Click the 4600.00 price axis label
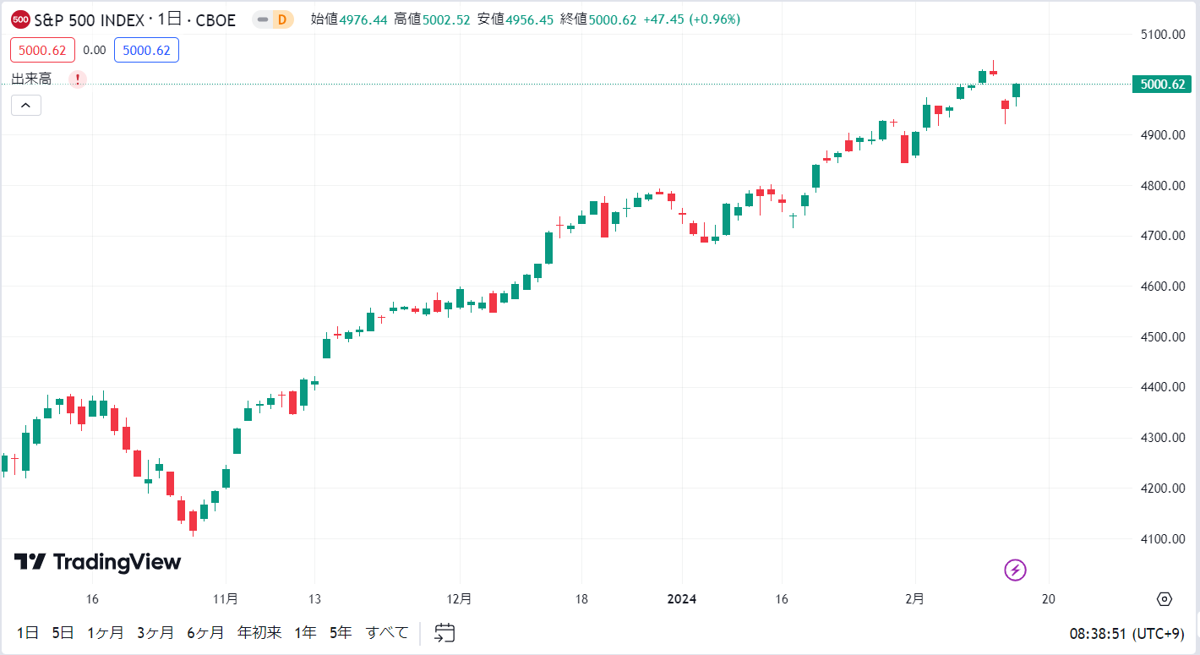This screenshot has width=1200, height=655. click(x=1164, y=287)
